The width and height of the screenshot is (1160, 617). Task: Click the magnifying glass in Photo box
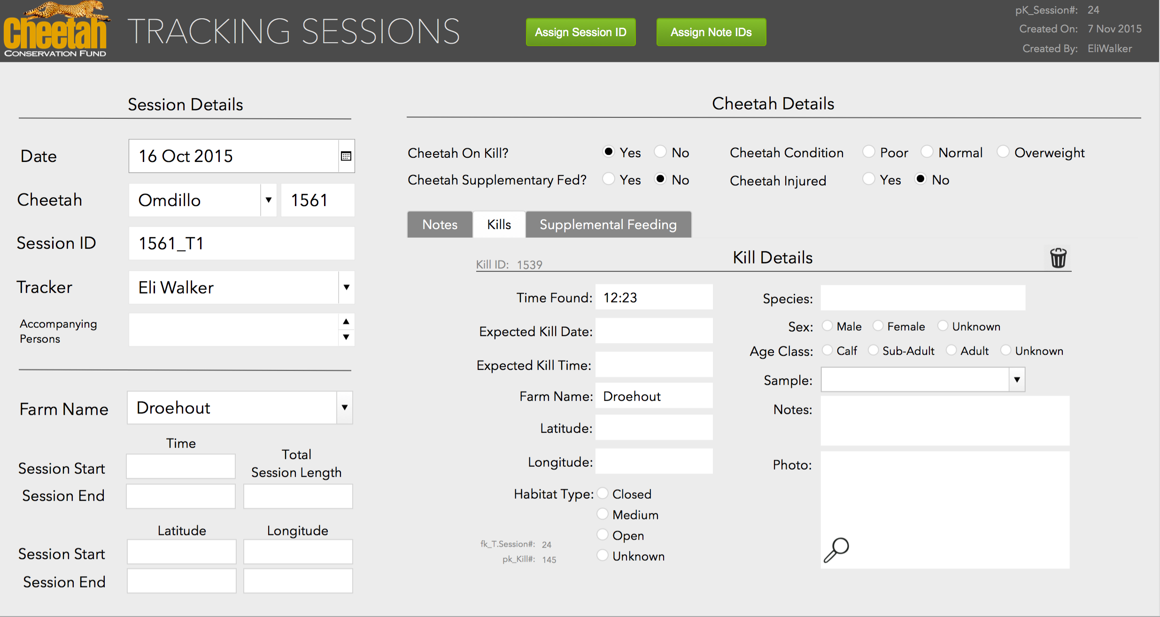[x=836, y=550]
